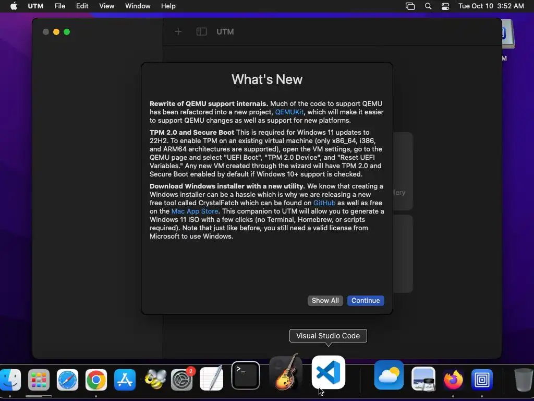Open the Weather app in dock

[x=389, y=375]
